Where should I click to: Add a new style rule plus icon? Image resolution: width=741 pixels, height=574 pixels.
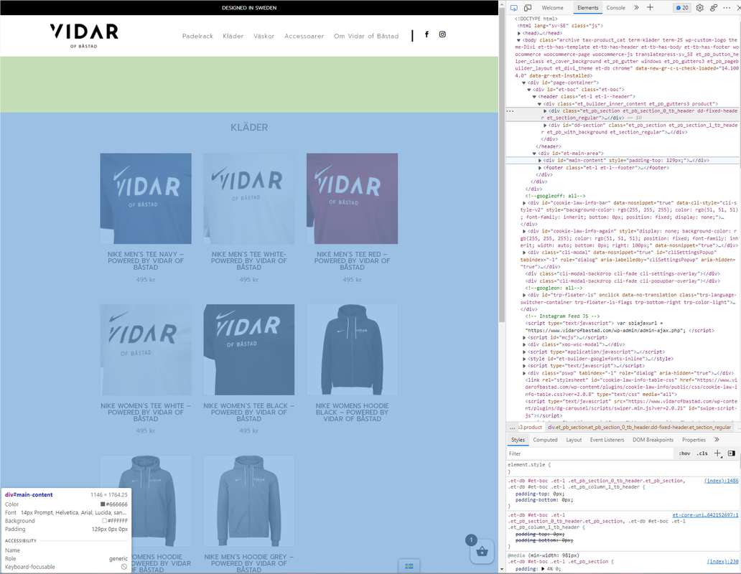[717, 453]
